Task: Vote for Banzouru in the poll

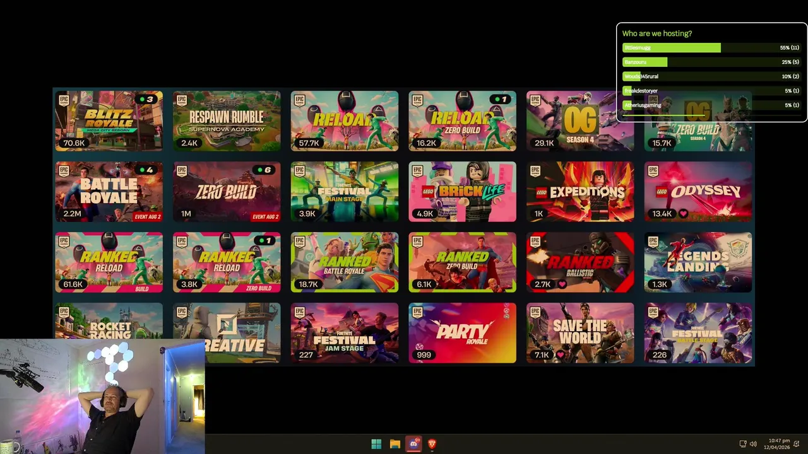Action: pos(711,62)
